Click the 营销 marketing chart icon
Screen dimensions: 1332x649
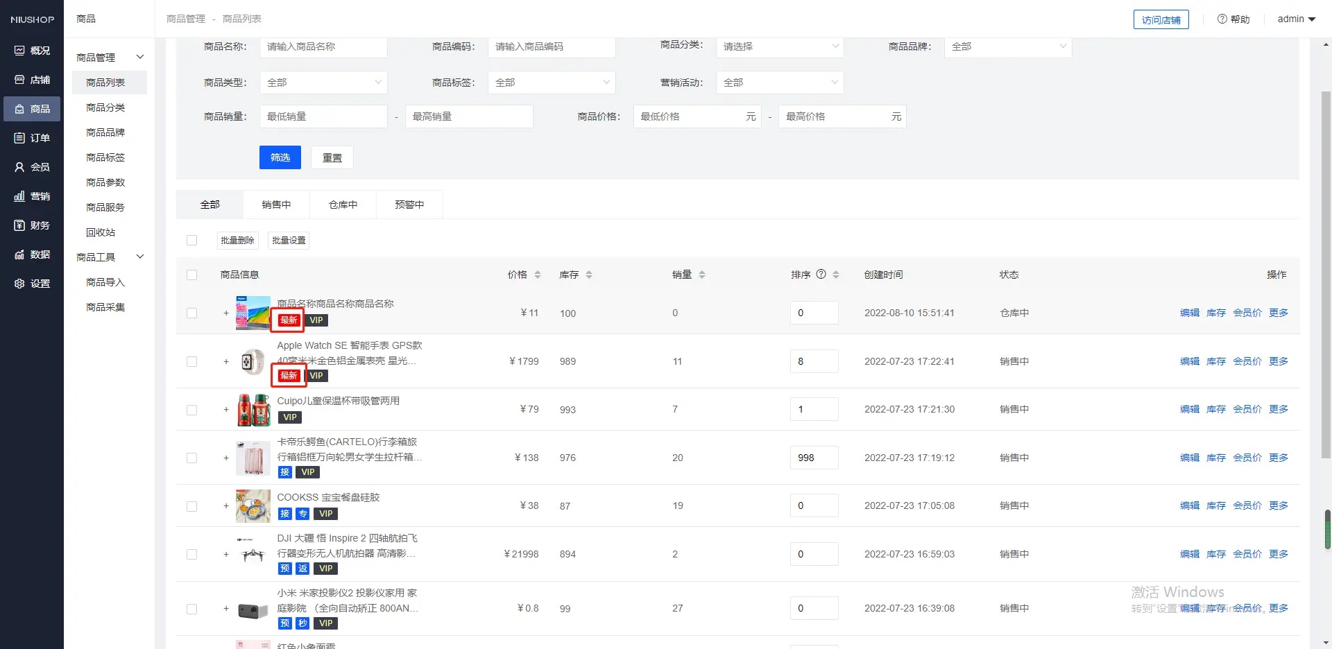point(19,196)
